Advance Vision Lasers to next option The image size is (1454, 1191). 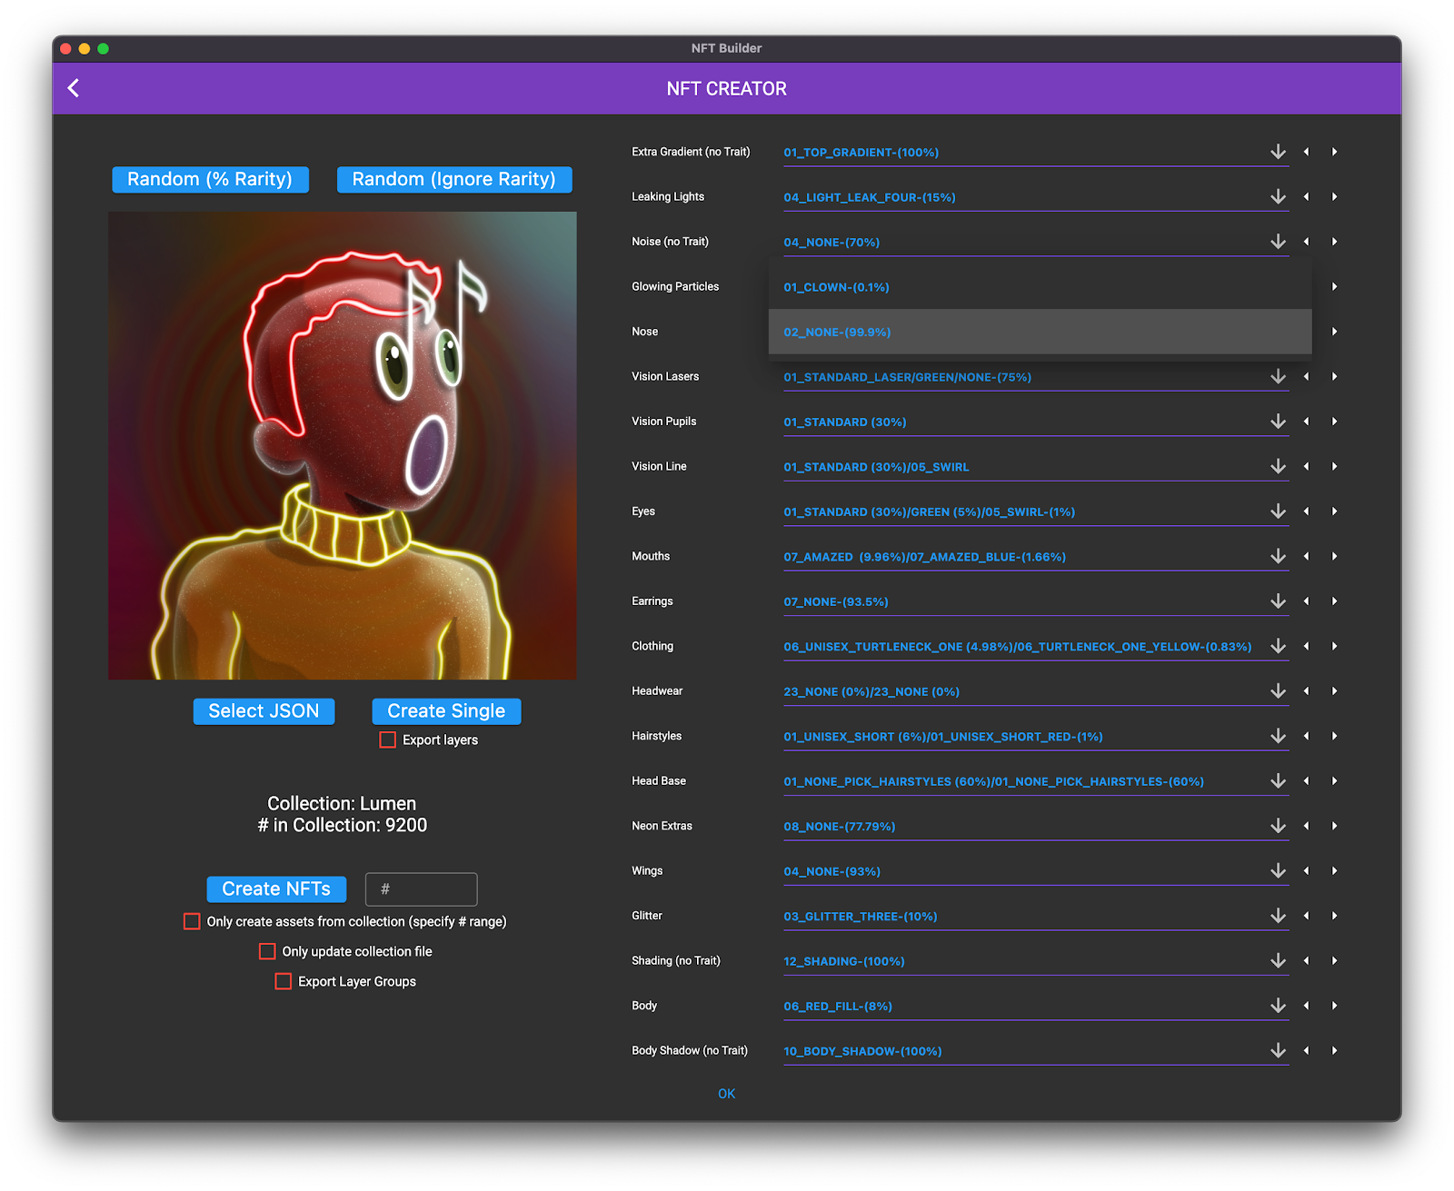tap(1334, 377)
